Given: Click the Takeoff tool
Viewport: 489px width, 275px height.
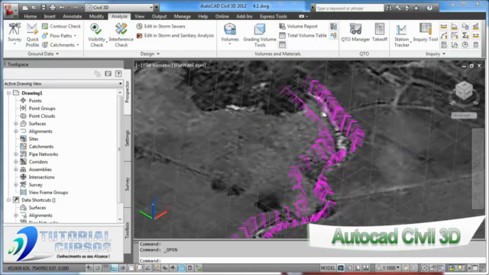Looking at the screenshot, I should tap(380, 32).
